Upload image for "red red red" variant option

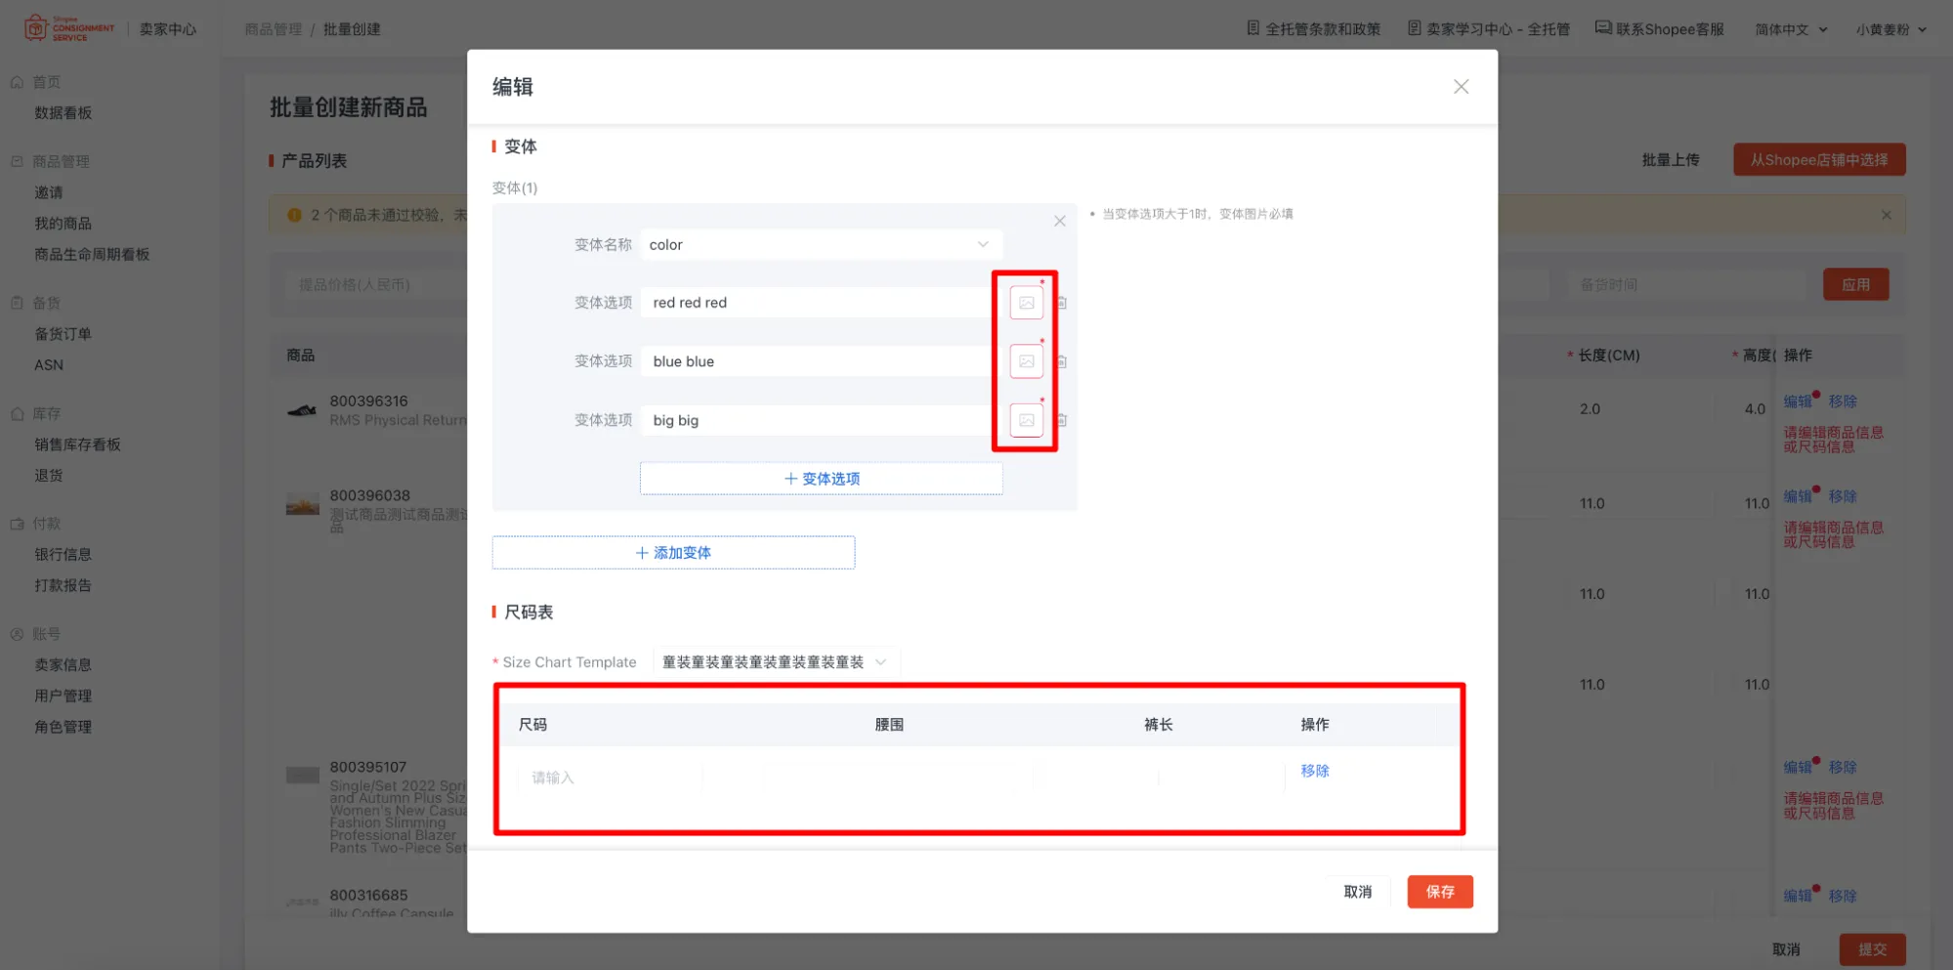(x=1025, y=302)
